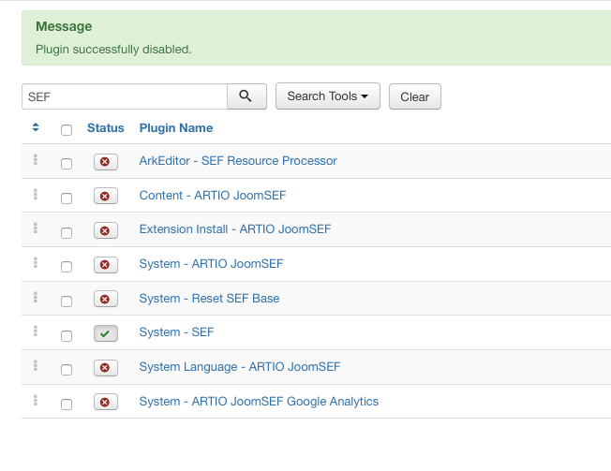Open the System - SEF plugin
The width and height of the screenshot is (611, 471).
pos(176,332)
